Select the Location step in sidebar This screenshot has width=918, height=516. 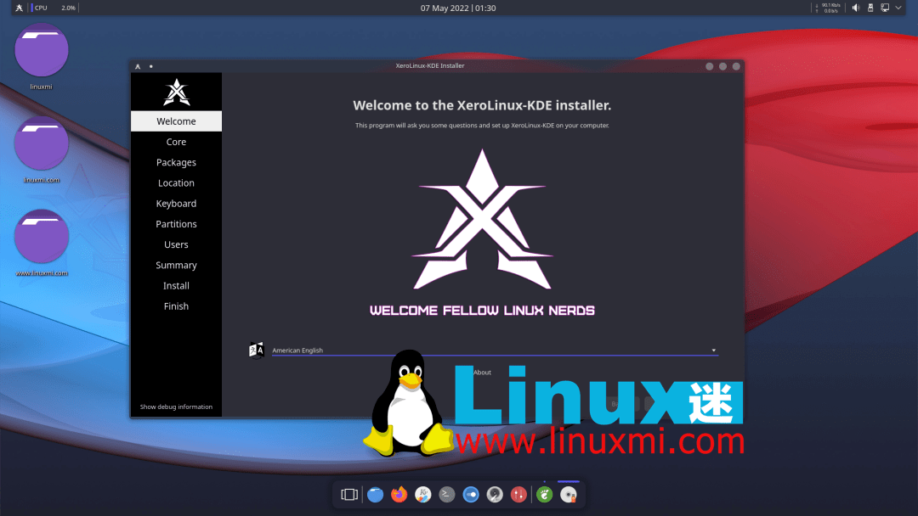tap(176, 183)
